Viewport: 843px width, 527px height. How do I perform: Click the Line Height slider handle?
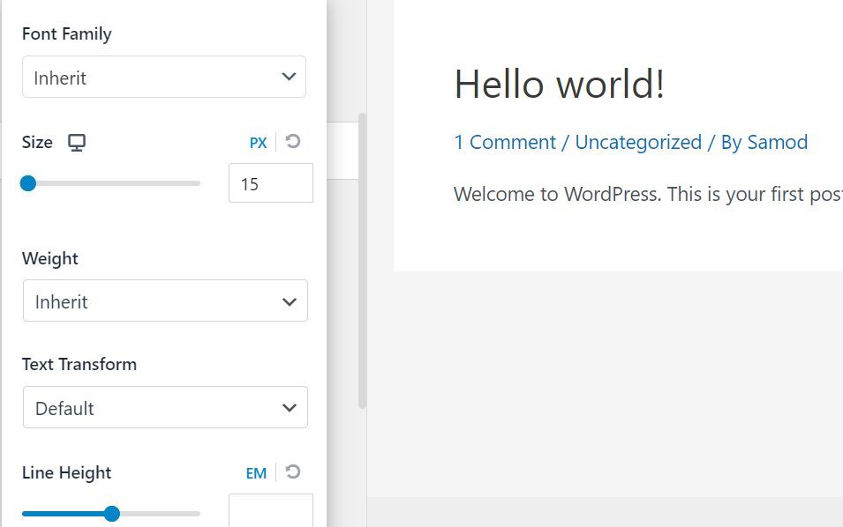pyautogui.click(x=112, y=514)
